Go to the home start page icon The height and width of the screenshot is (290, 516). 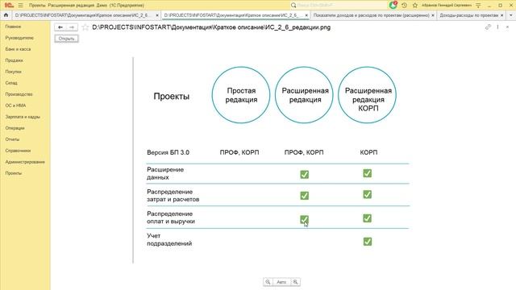6,15
